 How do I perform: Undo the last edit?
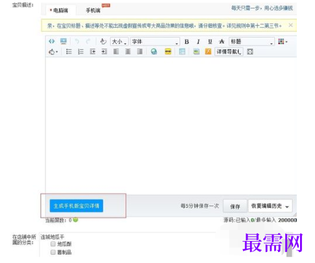[77, 41]
